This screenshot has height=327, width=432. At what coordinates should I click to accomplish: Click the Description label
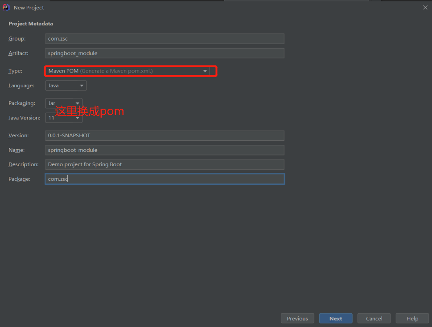tap(24, 164)
